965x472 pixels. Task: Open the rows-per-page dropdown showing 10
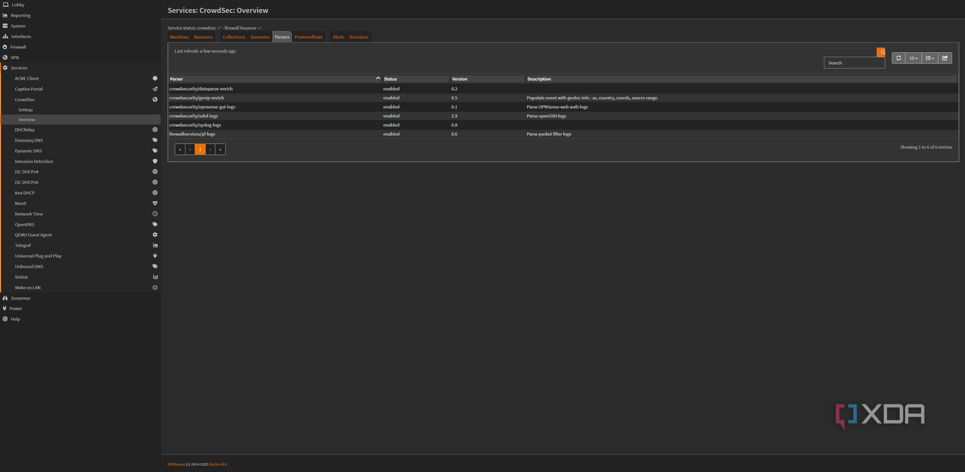tap(914, 58)
